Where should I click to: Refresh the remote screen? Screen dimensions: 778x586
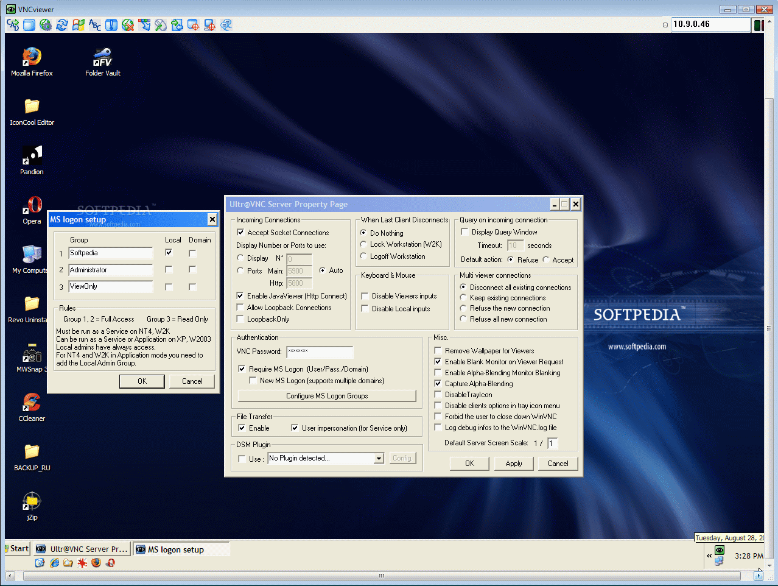pyautogui.click(x=61, y=24)
